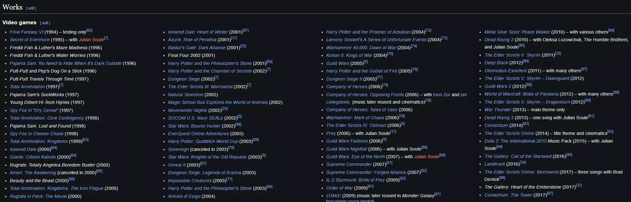This screenshot has width=631, height=202.
Task: Open Kohan II: Kings of War link
Action: click(x=349, y=56)
